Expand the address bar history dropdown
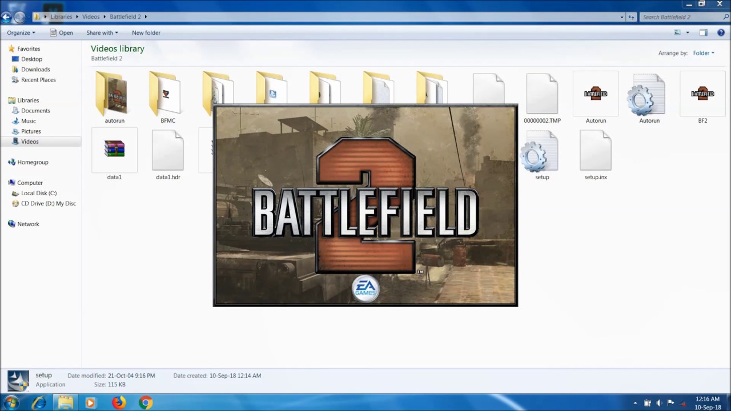The height and width of the screenshot is (411, 731). [x=622, y=17]
